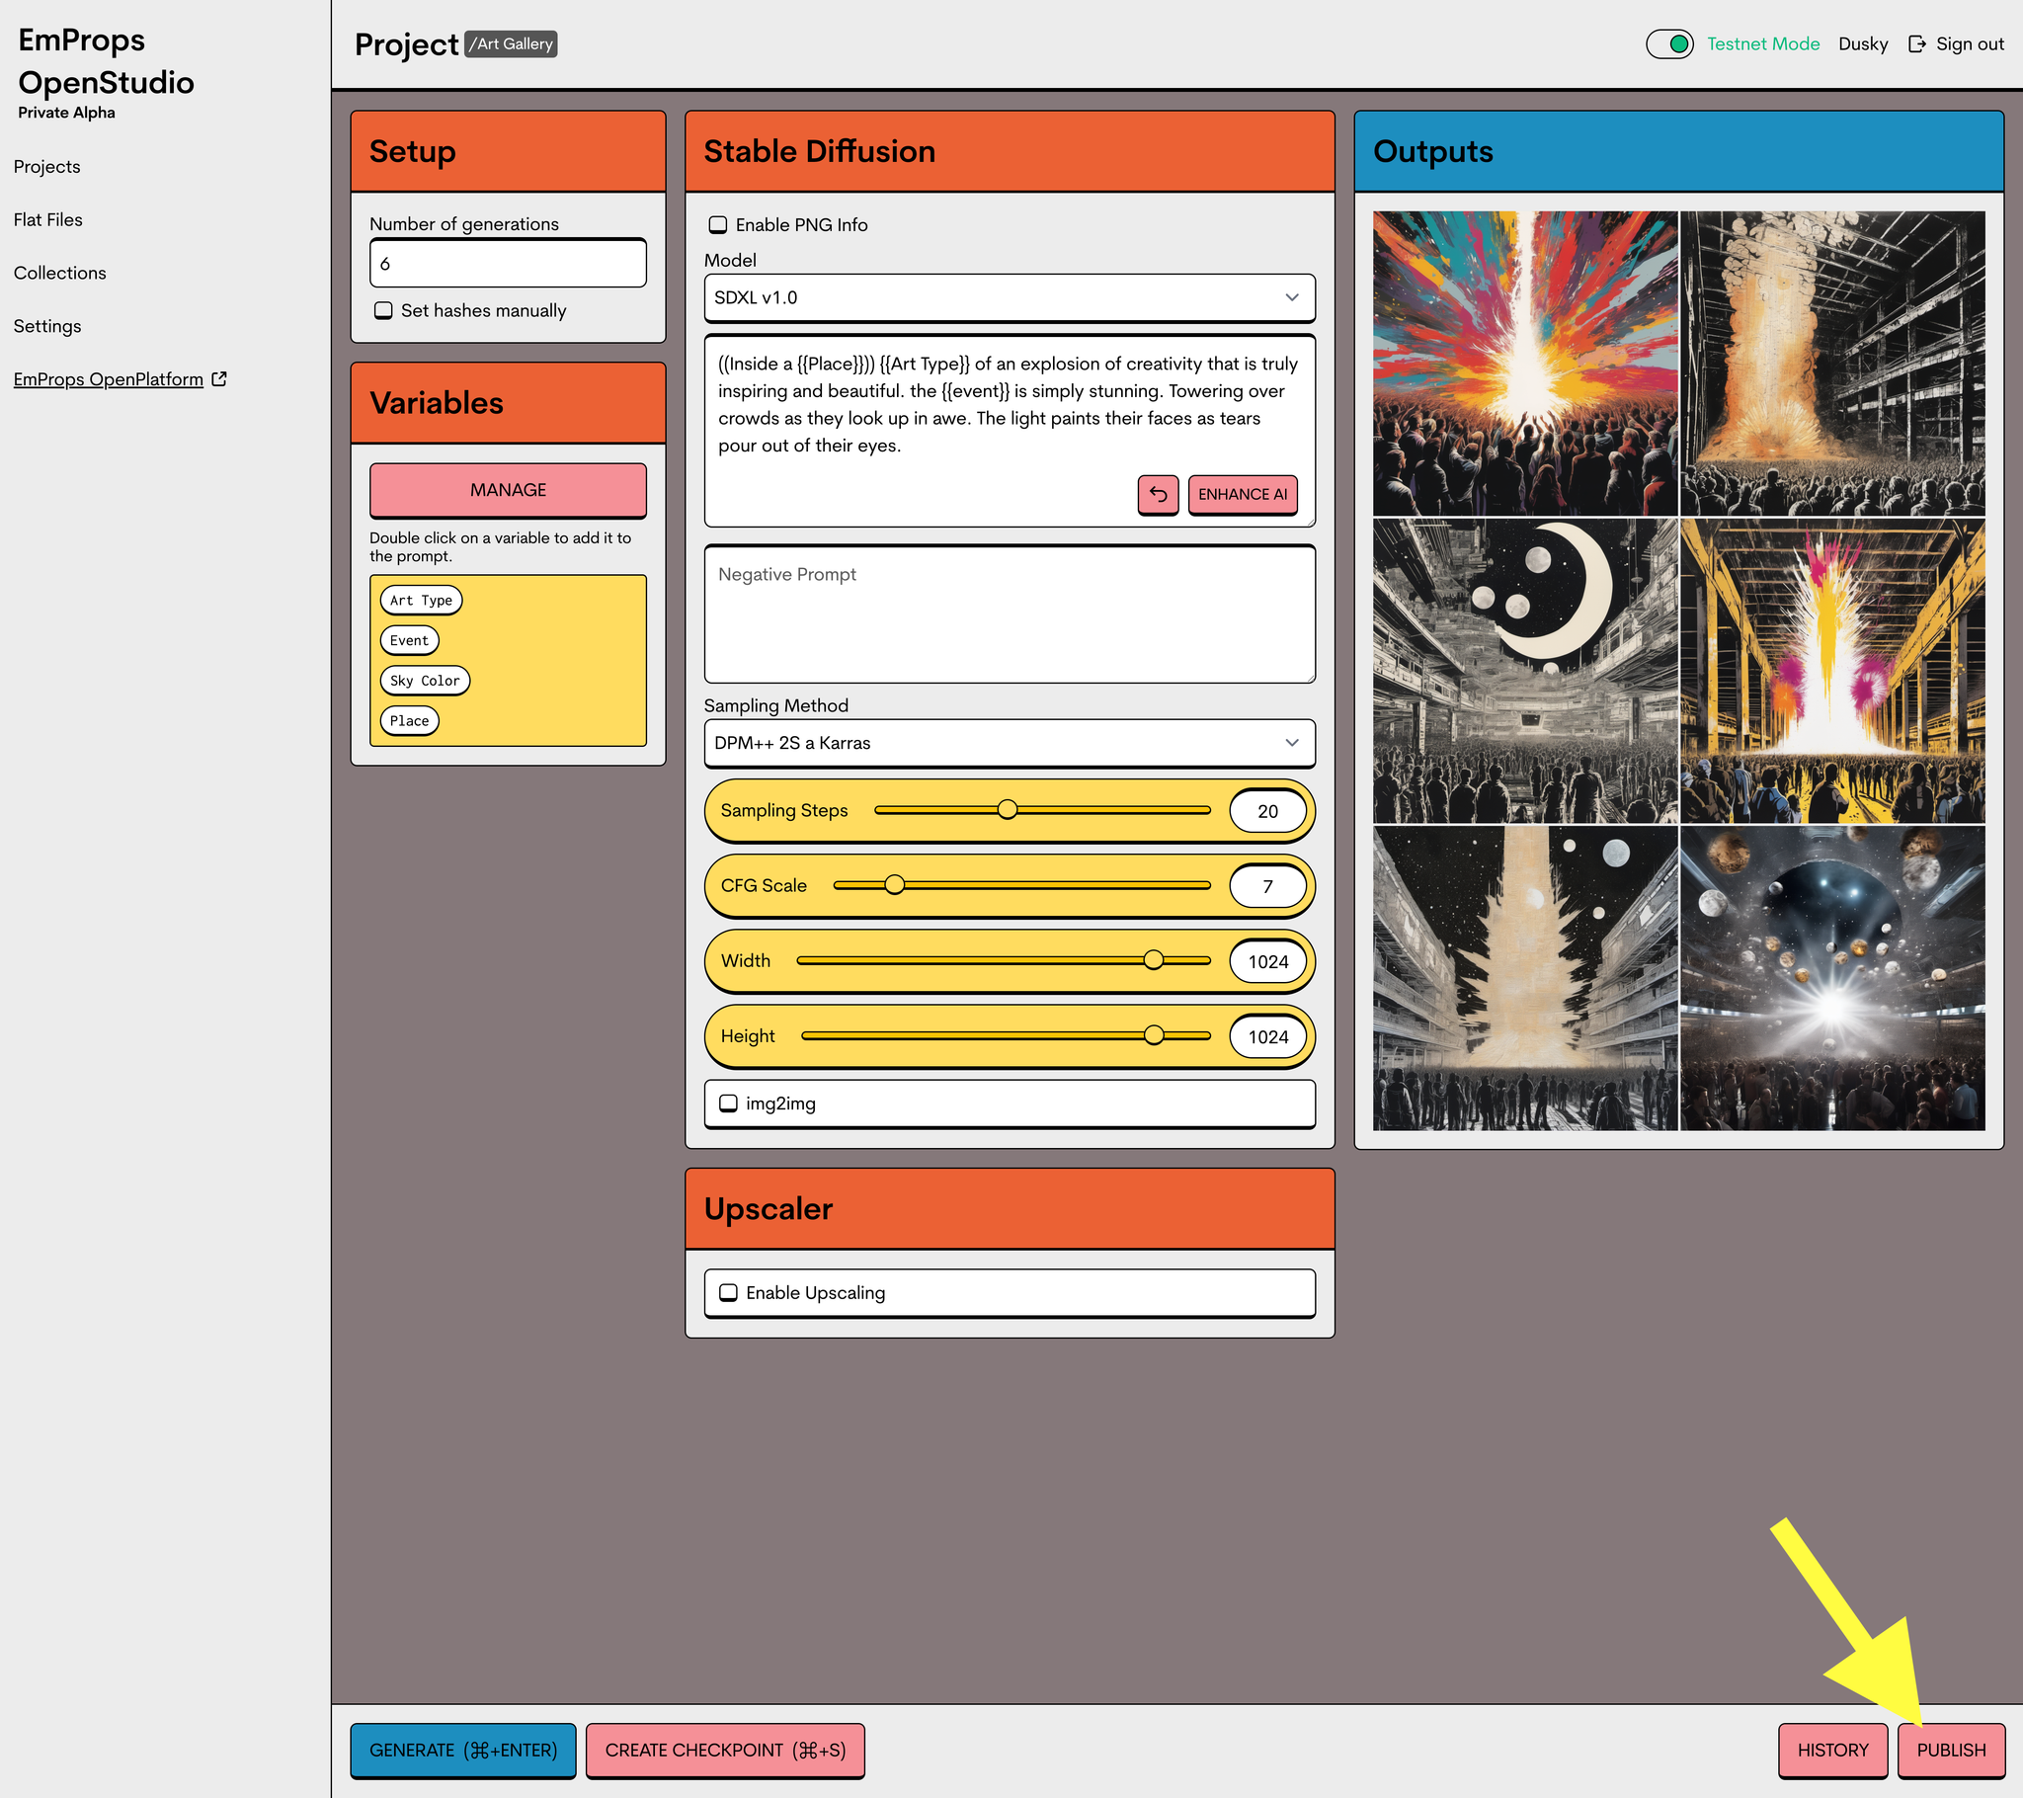Open the crescent moon crowd output image
This screenshot has width=2023, height=1798.
click(x=1525, y=671)
